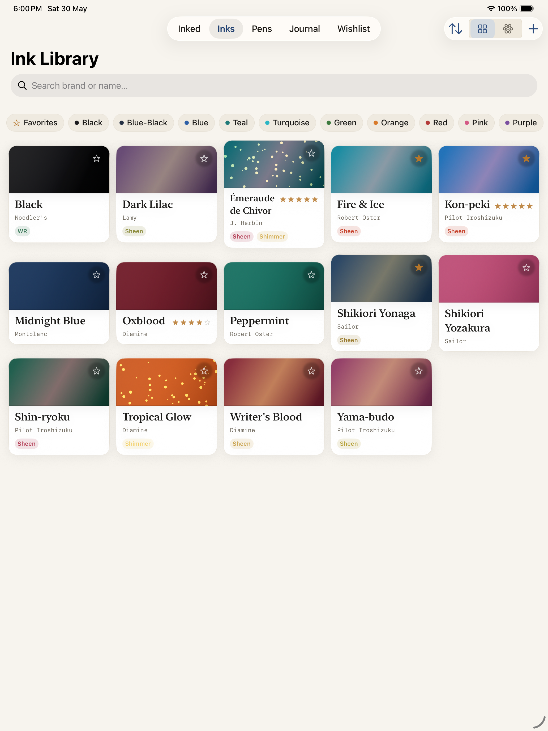Favorite the Dark Lilac ink

tap(204, 159)
